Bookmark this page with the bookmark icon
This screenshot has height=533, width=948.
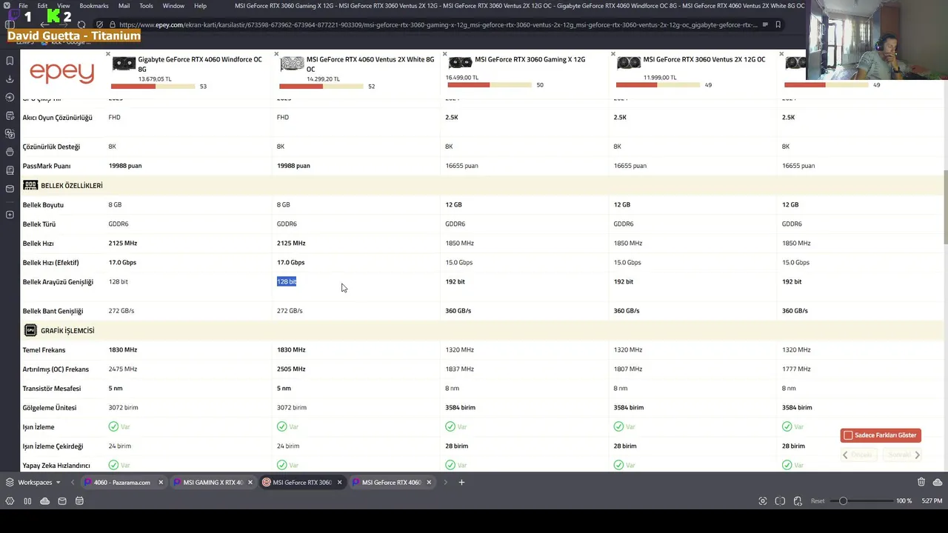[778, 24]
